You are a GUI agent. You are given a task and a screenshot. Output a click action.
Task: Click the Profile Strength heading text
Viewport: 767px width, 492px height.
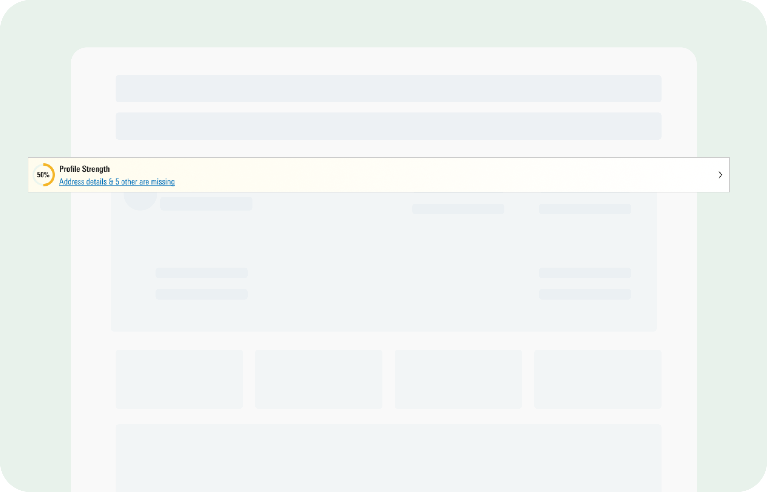coord(84,169)
